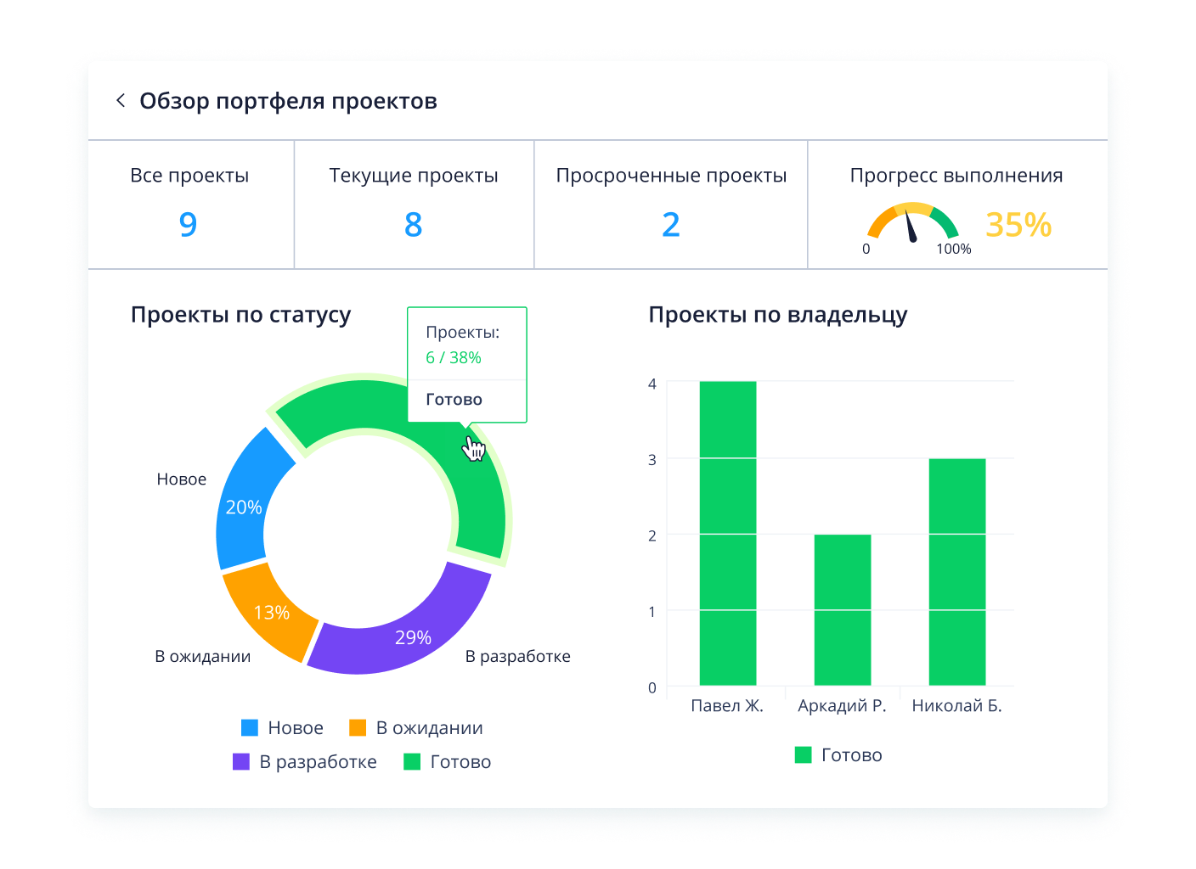Open the Просроченные проекты count 2
1196x869 pixels.
[671, 224]
